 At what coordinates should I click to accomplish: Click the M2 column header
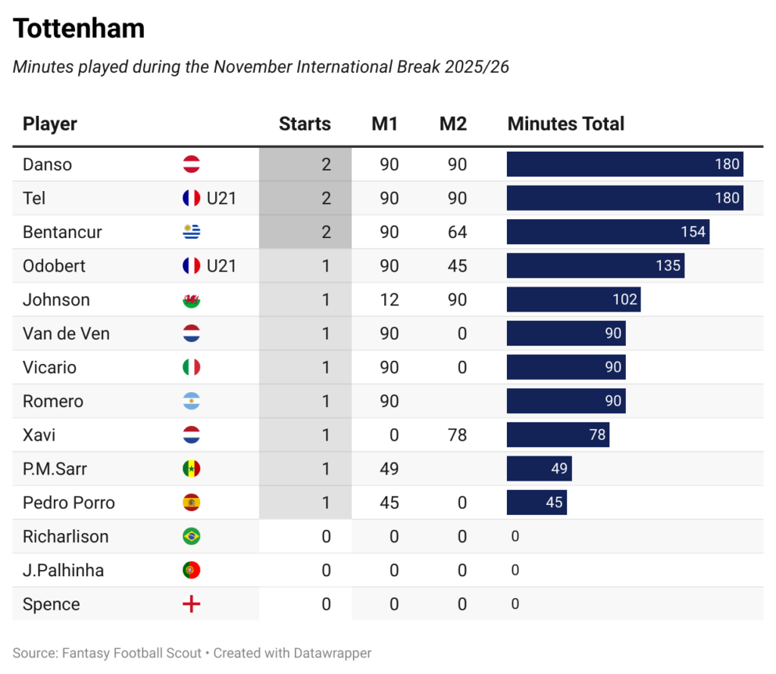(453, 124)
